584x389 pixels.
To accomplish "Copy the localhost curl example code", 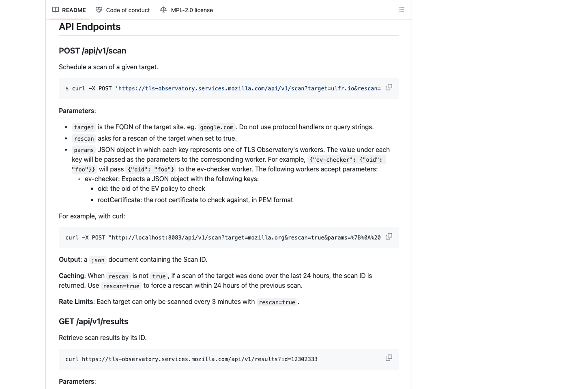I will pos(389,236).
